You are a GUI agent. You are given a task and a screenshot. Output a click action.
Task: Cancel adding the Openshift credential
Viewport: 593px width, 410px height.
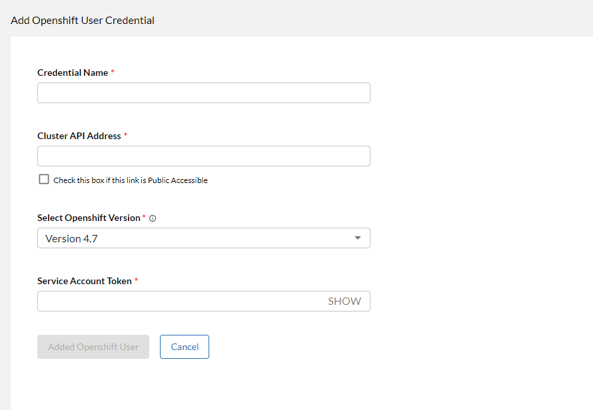[185, 347]
